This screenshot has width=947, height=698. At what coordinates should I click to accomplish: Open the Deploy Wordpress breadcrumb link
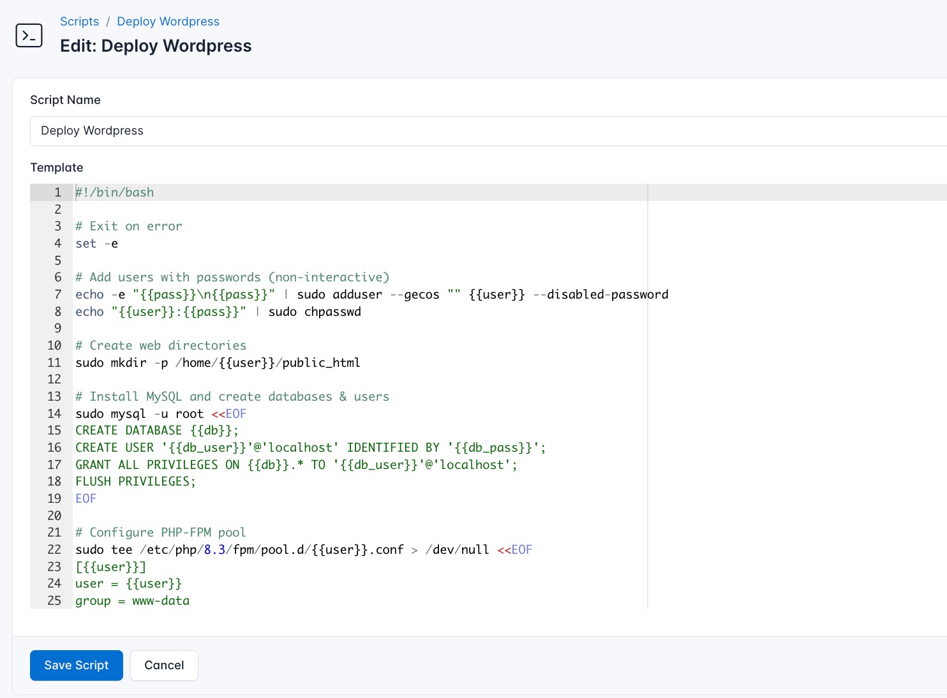point(168,21)
